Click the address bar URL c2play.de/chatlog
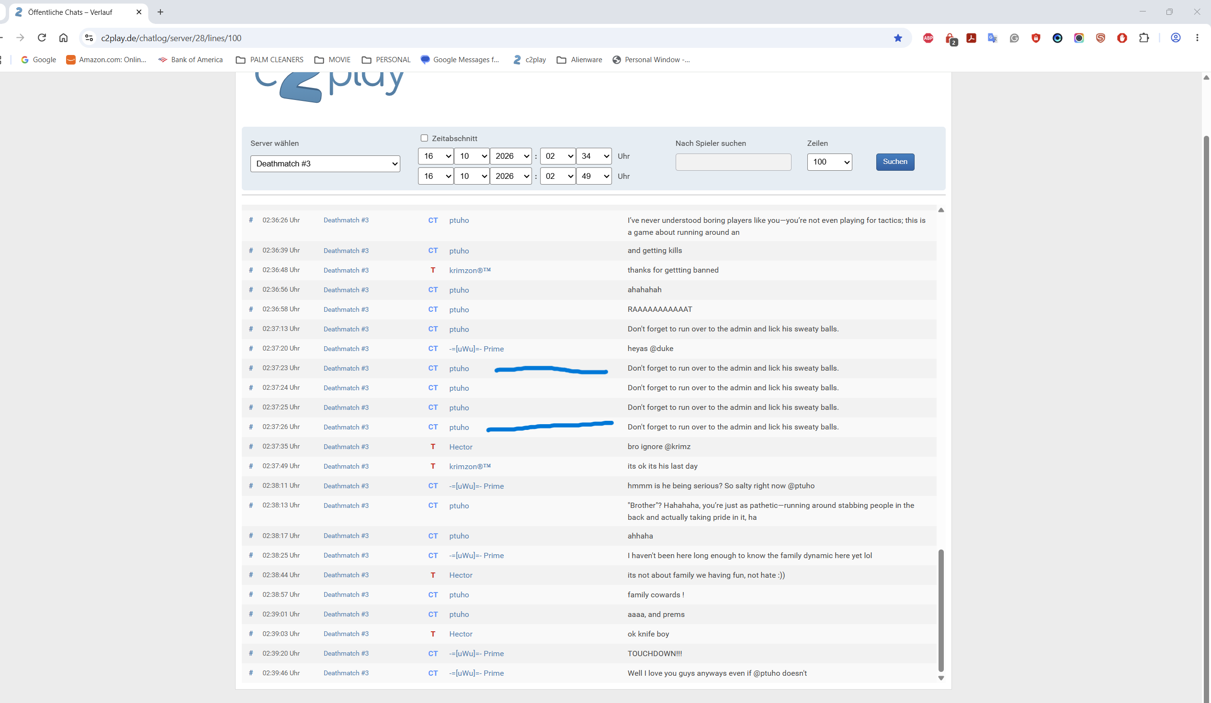This screenshot has height=703, width=1211. pyautogui.click(x=171, y=38)
